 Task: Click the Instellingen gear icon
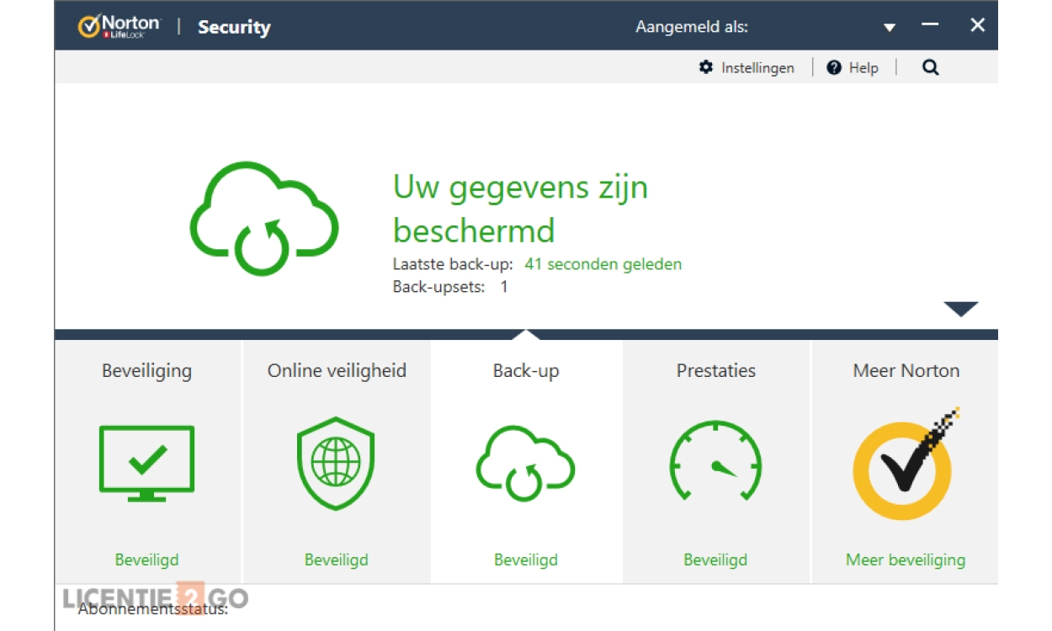(705, 68)
